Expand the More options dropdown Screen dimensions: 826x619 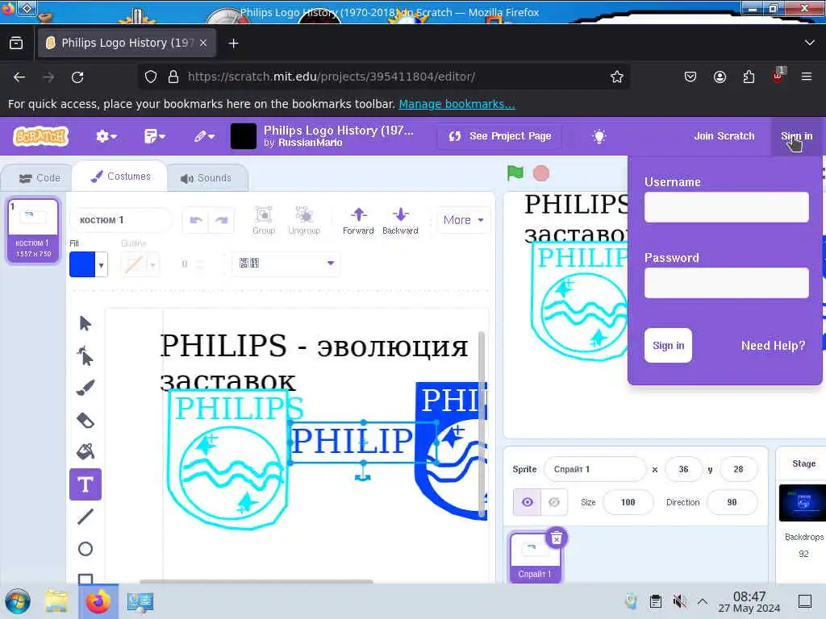click(x=464, y=220)
